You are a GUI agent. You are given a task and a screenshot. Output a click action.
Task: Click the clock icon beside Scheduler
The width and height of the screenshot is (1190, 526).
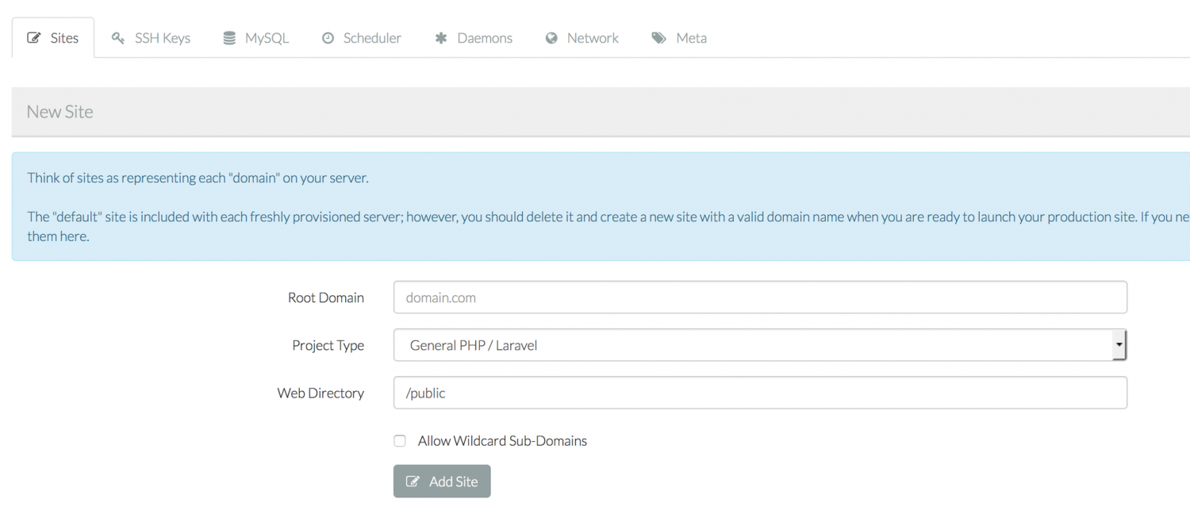tap(328, 38)
